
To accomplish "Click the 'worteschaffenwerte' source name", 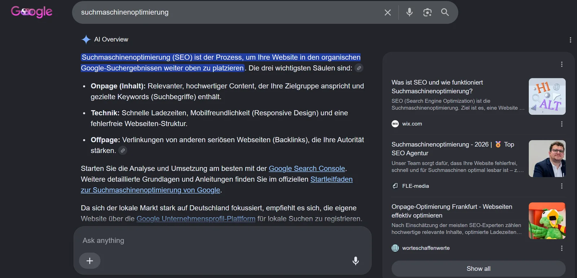I will (426, 248).
